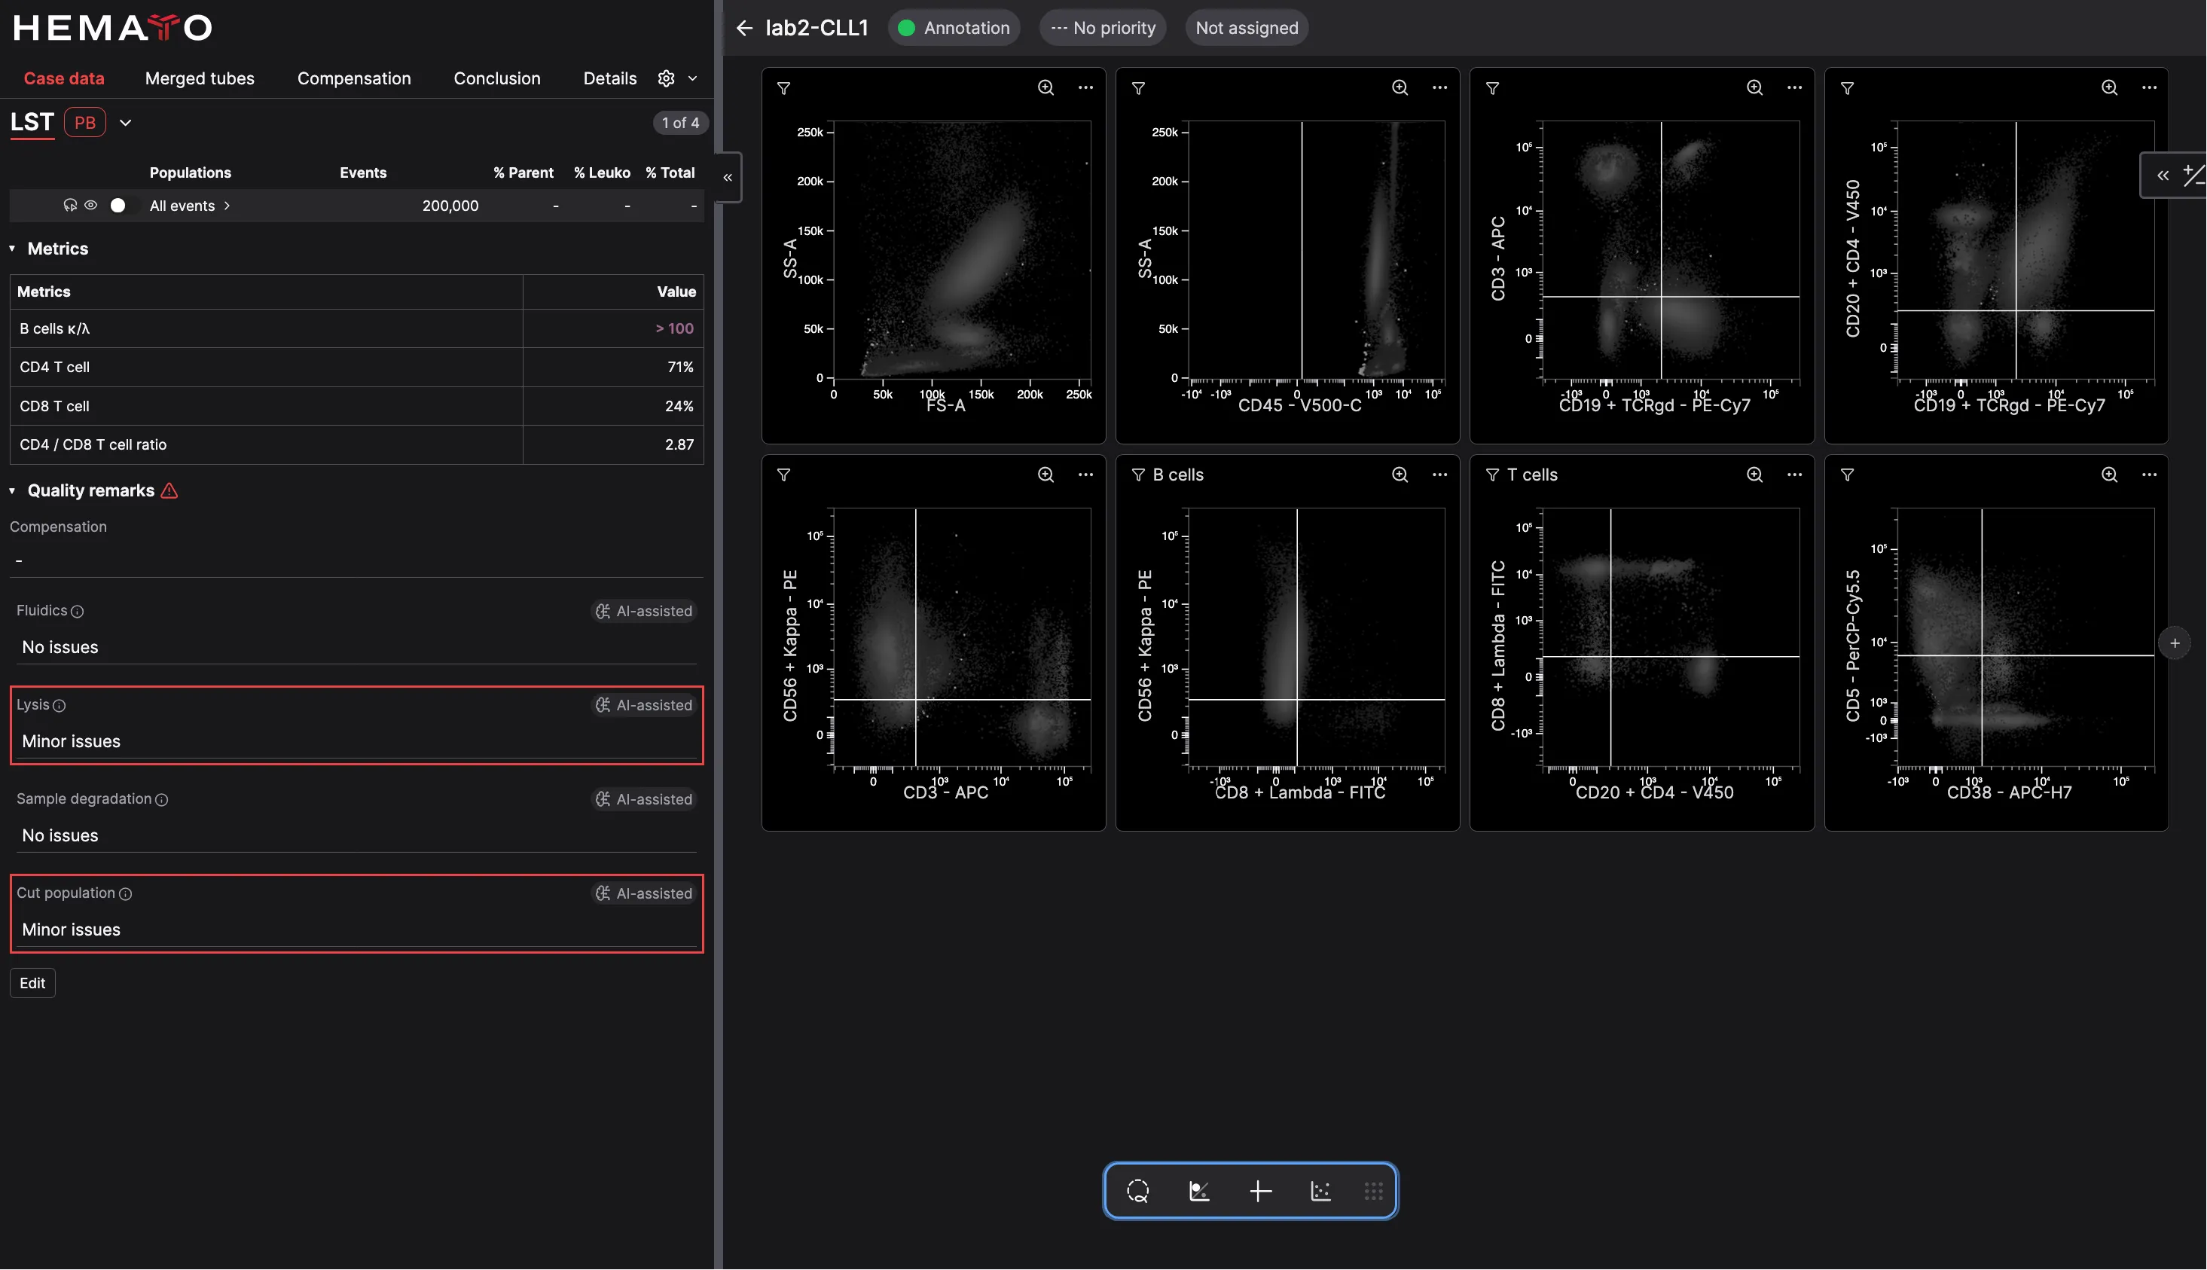Click the gate selection icon on All events

(70, 205)
